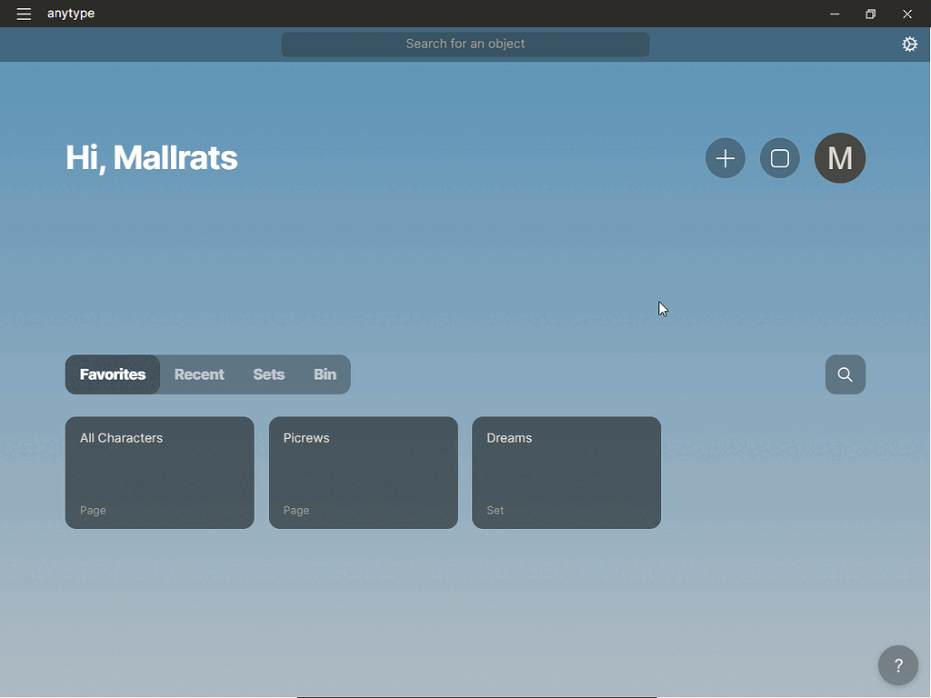Open the Mallrats profile avatar
Image resolution: width=931 pixels, height=698 pixels.
[839, 158]
